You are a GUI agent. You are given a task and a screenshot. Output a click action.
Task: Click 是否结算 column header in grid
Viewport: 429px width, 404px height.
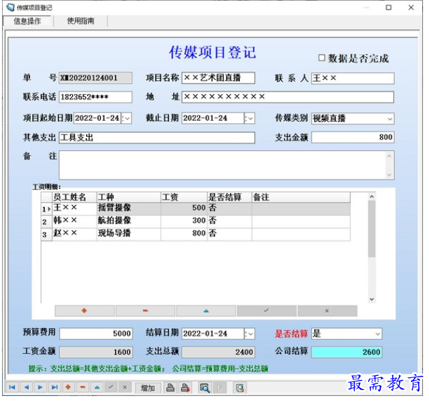click(x=230, y=197)
